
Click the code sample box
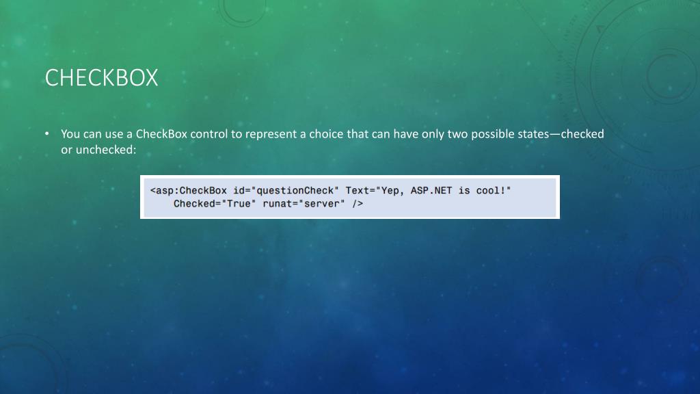pos(349,197)
